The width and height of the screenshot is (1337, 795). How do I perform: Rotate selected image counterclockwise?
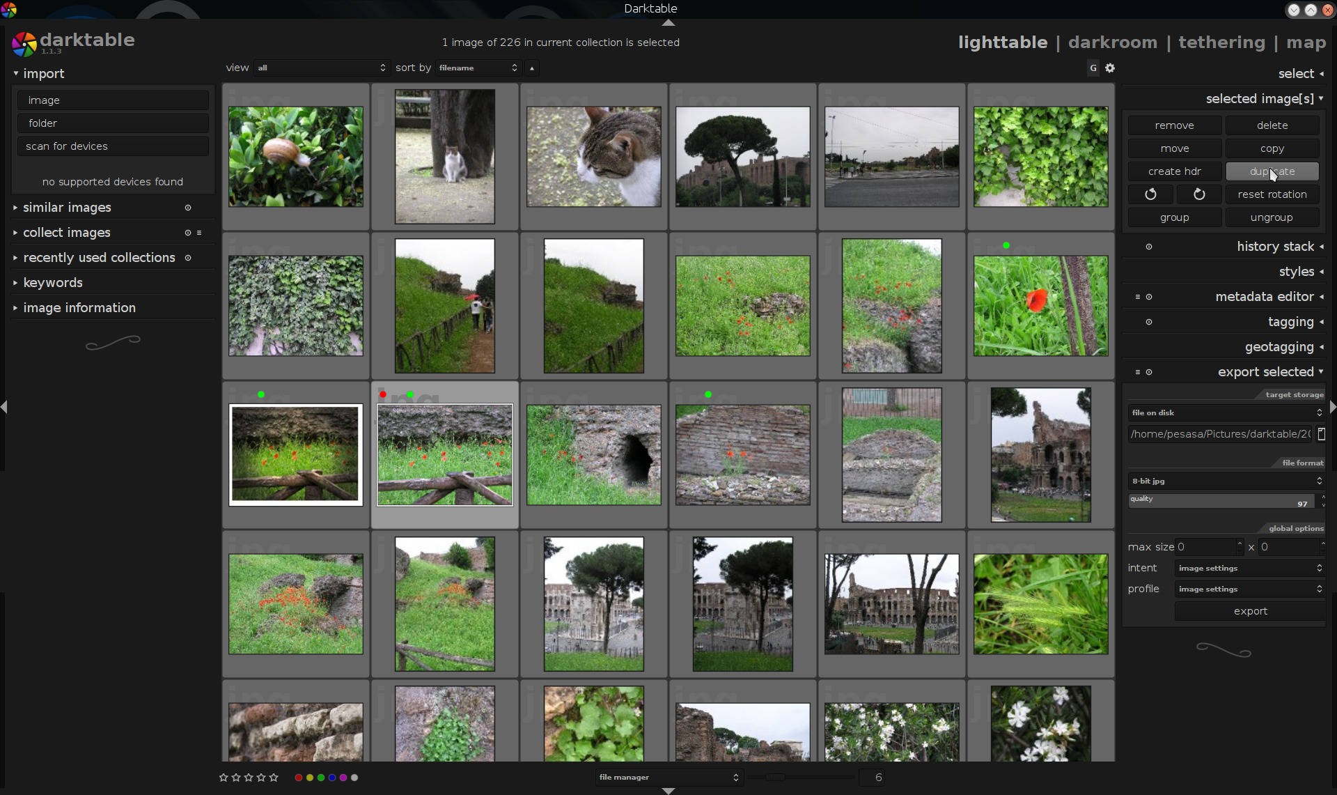[1150, 194]
